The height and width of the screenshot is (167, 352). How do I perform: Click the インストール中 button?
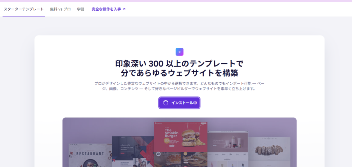pyautogui.click(x=179, y=103)
